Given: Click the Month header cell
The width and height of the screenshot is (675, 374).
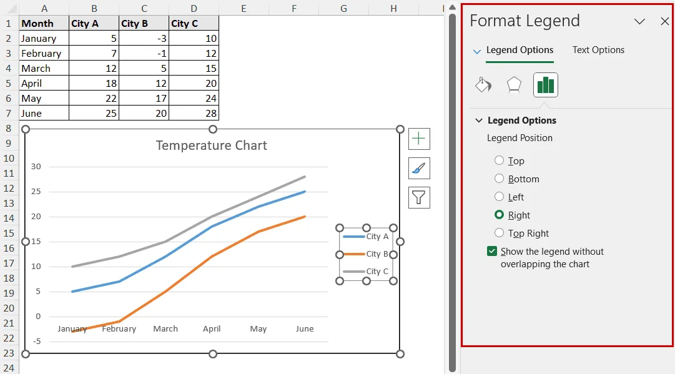Looking at the screenshot, I should (44, 23).
